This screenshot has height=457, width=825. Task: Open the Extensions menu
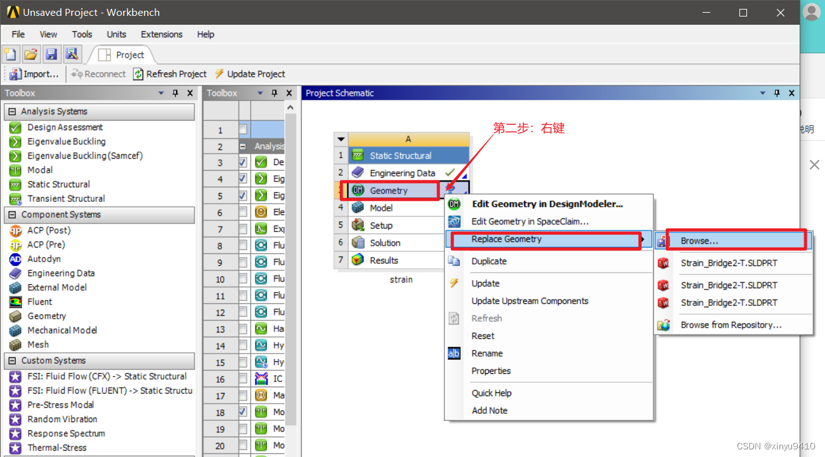coord(162,34)
